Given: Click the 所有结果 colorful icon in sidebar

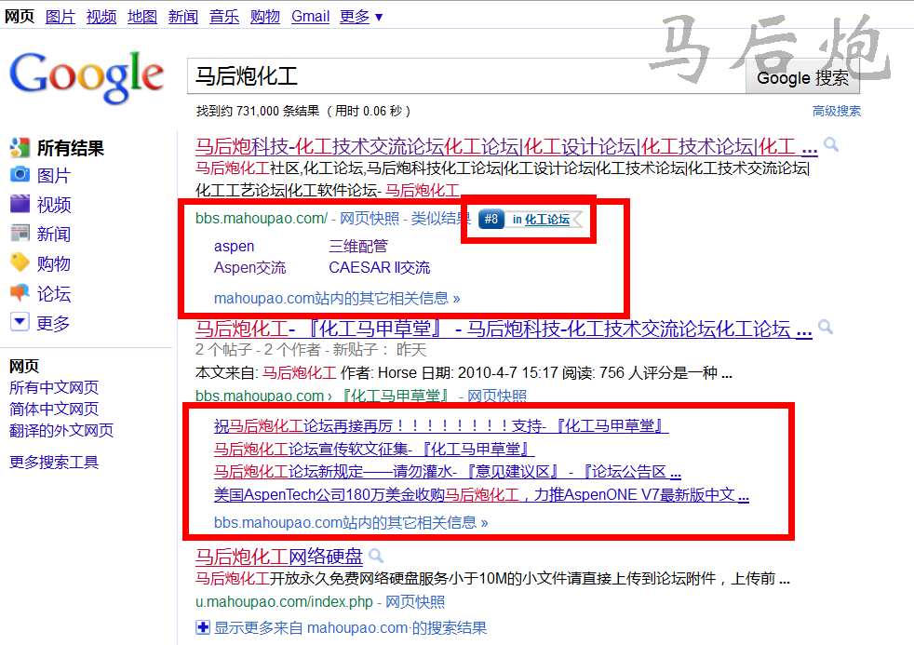Looking at the screenshot, I should 20,148.
